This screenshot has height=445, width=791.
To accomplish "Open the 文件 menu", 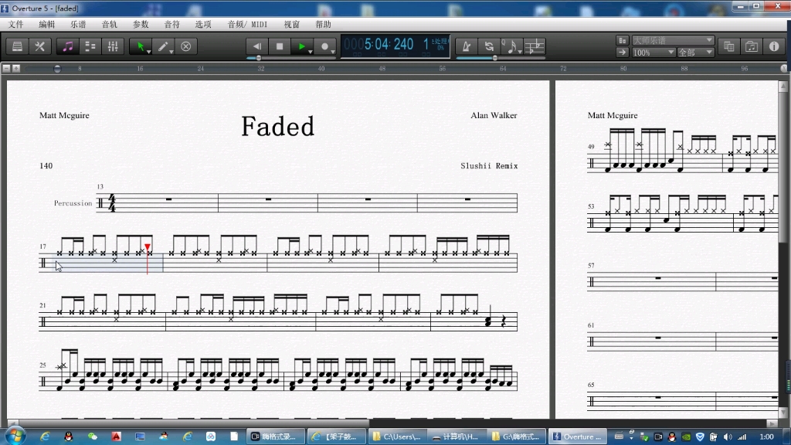I will click(16, 24).
